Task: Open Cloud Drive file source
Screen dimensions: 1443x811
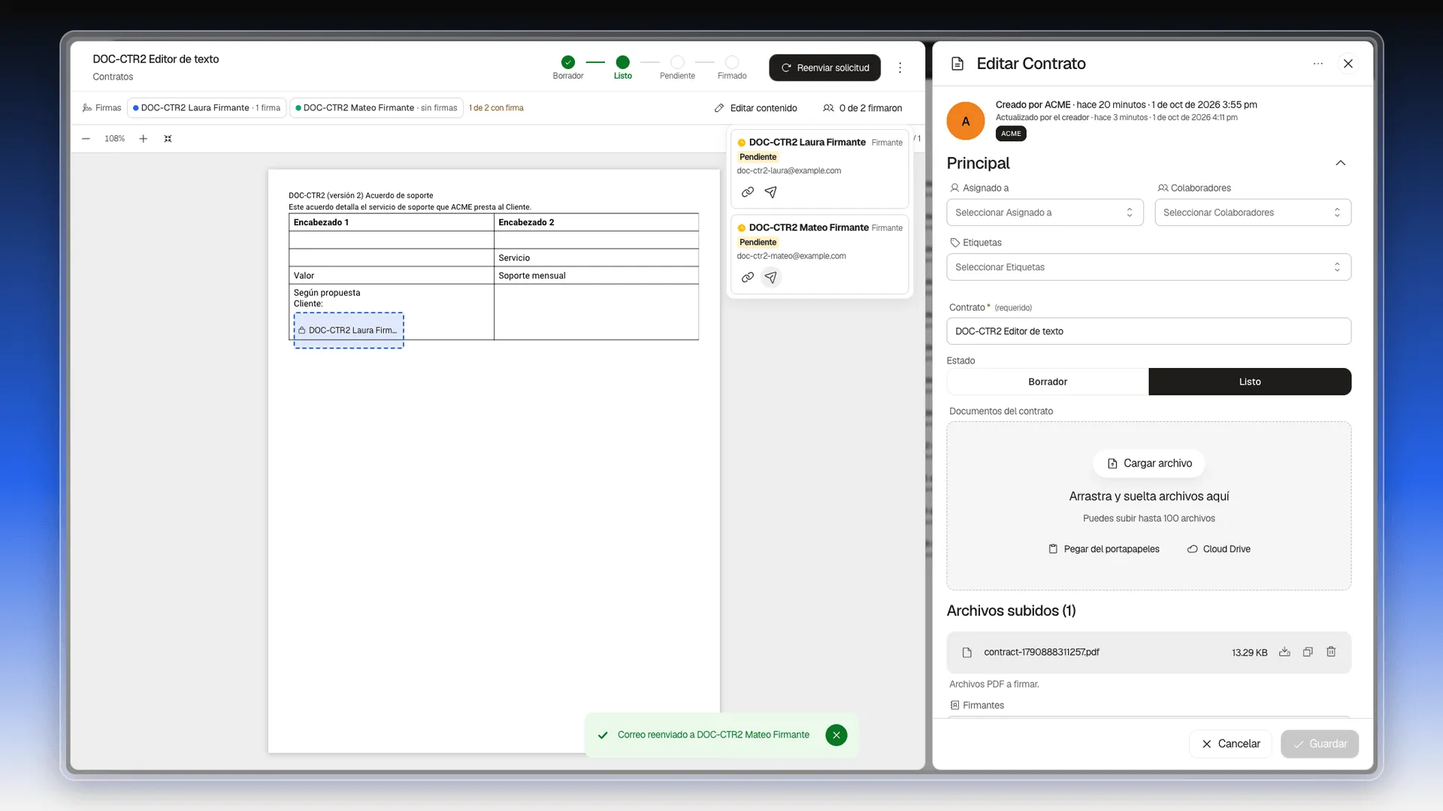Action: 1218,549
